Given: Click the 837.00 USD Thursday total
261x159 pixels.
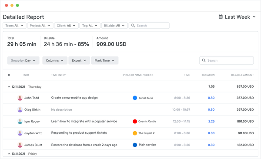Looking at the screenshot, I should pos(245,86).
